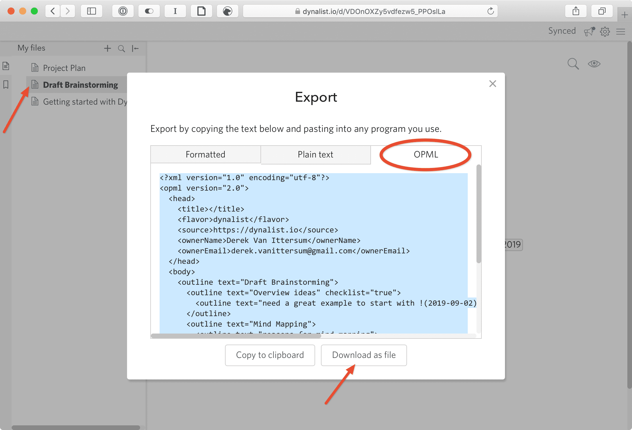Search files using sidebar magnifier icon
The image size is (632, 430).
pos(122,49)
